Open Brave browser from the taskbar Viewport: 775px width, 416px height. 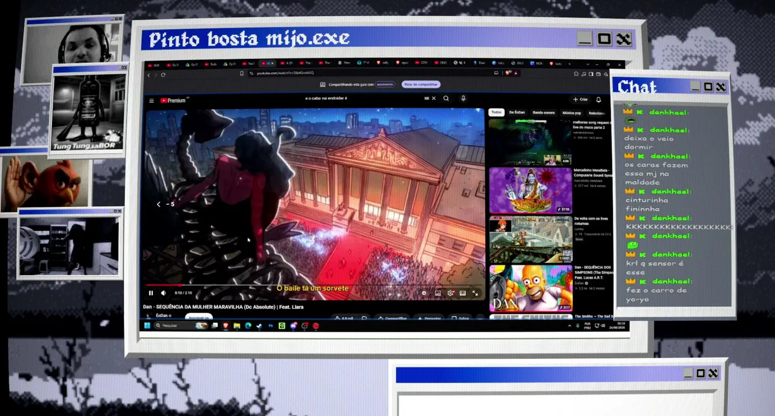click(226, 326)
